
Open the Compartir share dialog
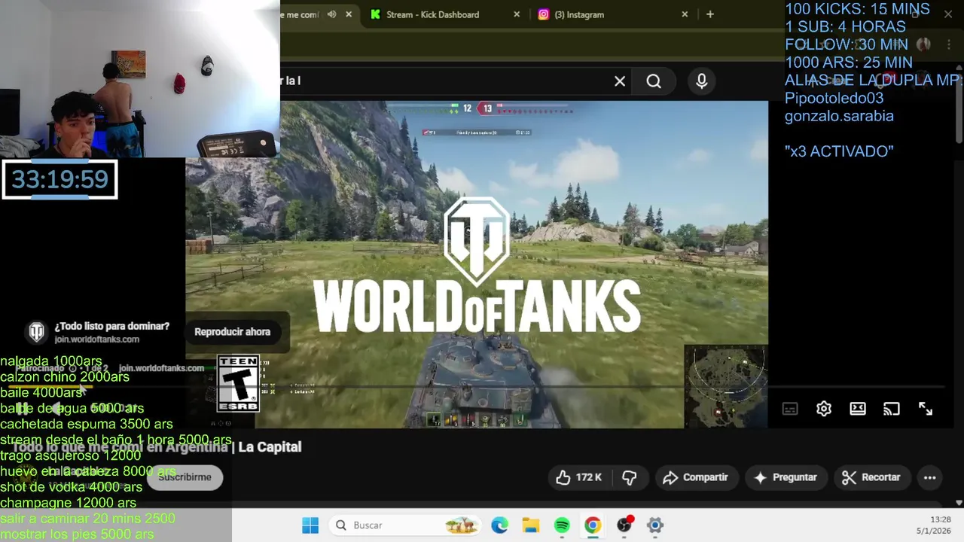pyautogui.click(x=695, y=477)
